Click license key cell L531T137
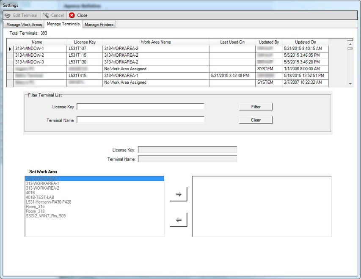This screenshot has height=279, width=361. (x=85, y=49)
